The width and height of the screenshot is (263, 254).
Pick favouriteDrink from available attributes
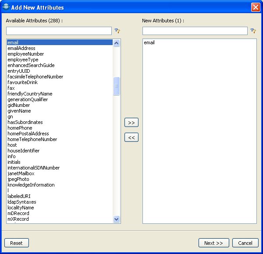(x=23, y=82)
